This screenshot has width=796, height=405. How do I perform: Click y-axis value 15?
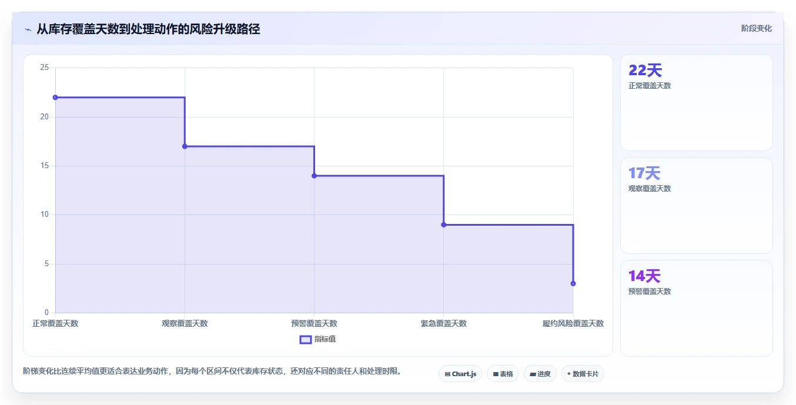(44, 166)
